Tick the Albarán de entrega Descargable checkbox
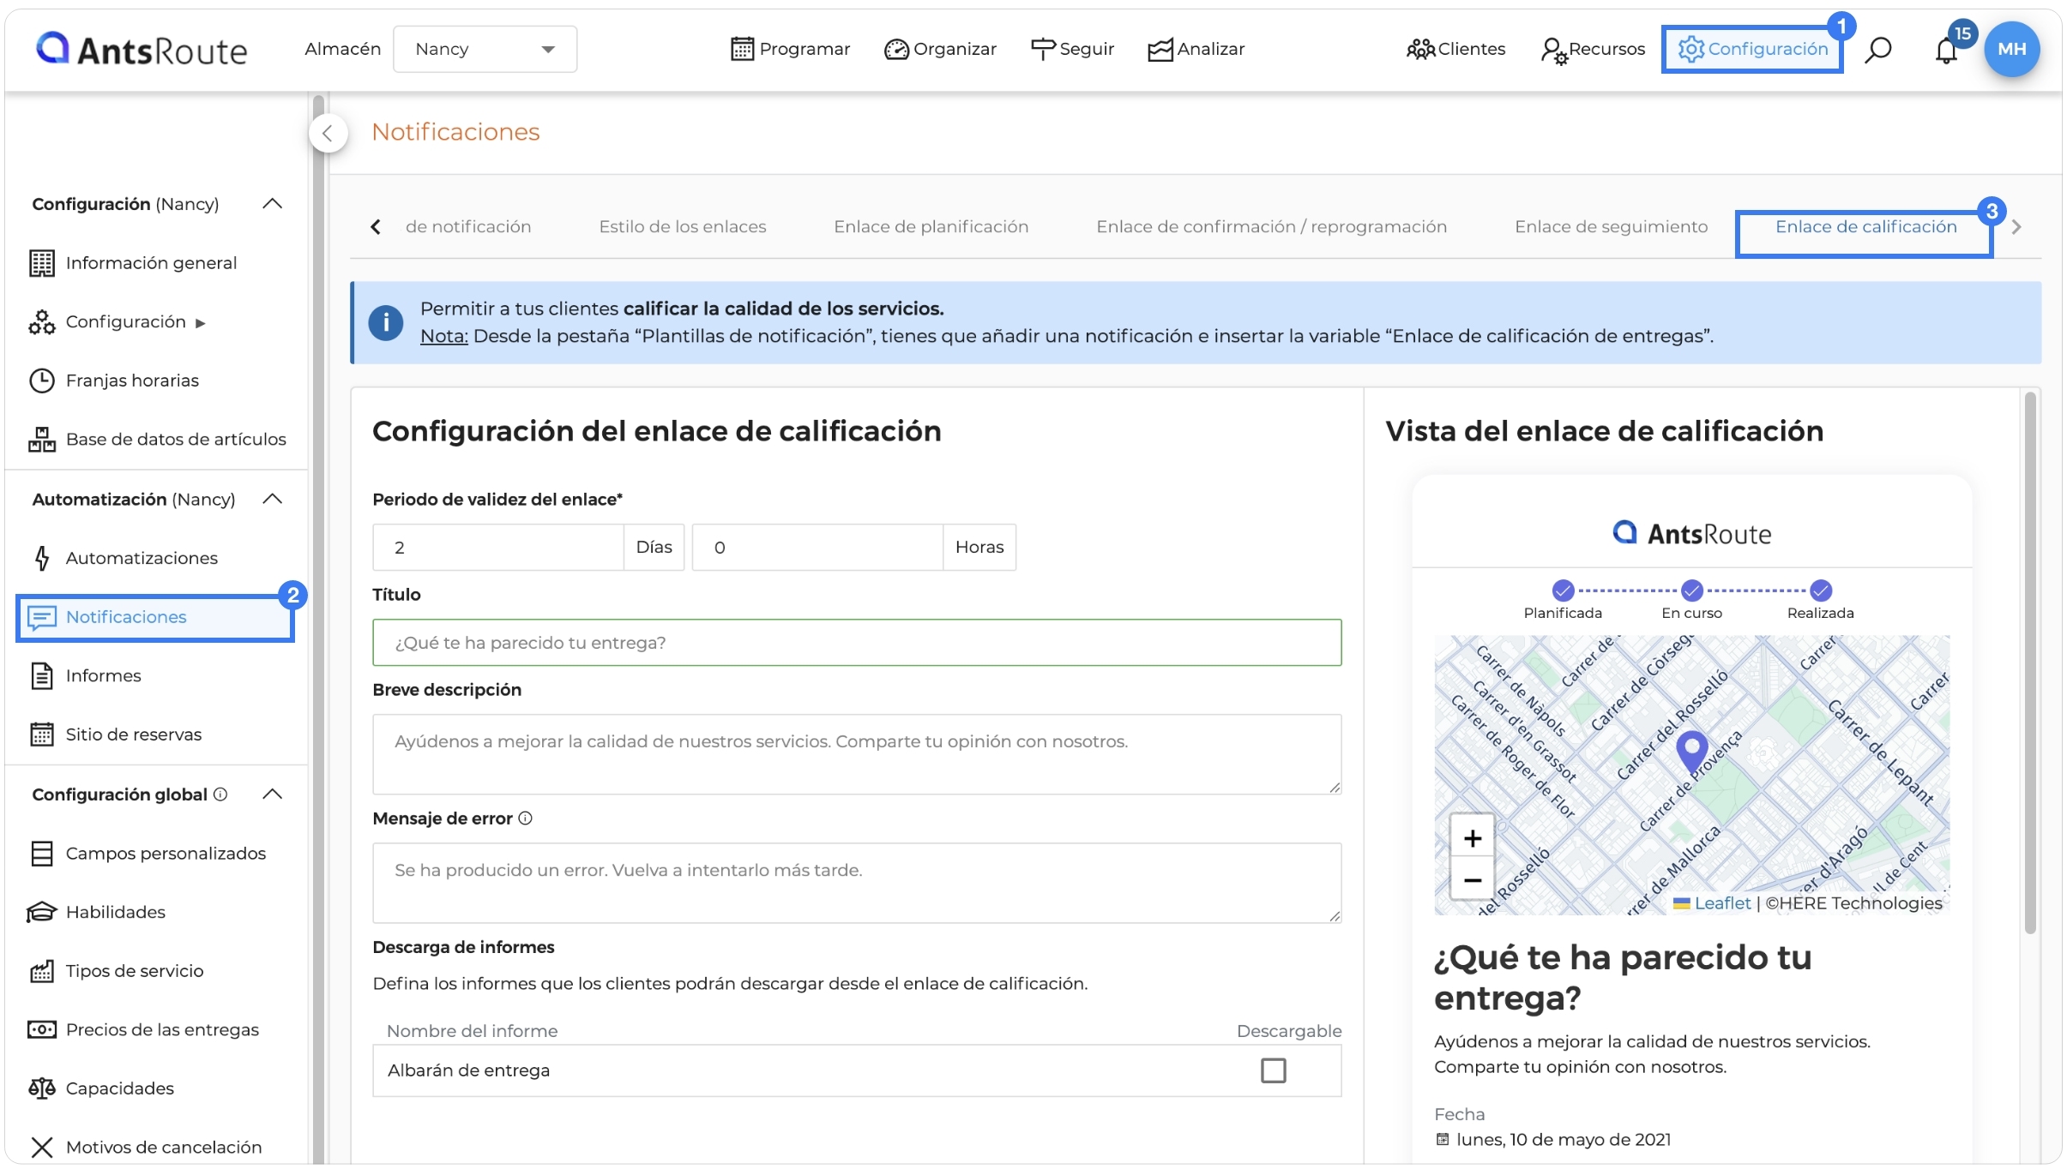2067x1175 pixels. pos(1274,1070)
